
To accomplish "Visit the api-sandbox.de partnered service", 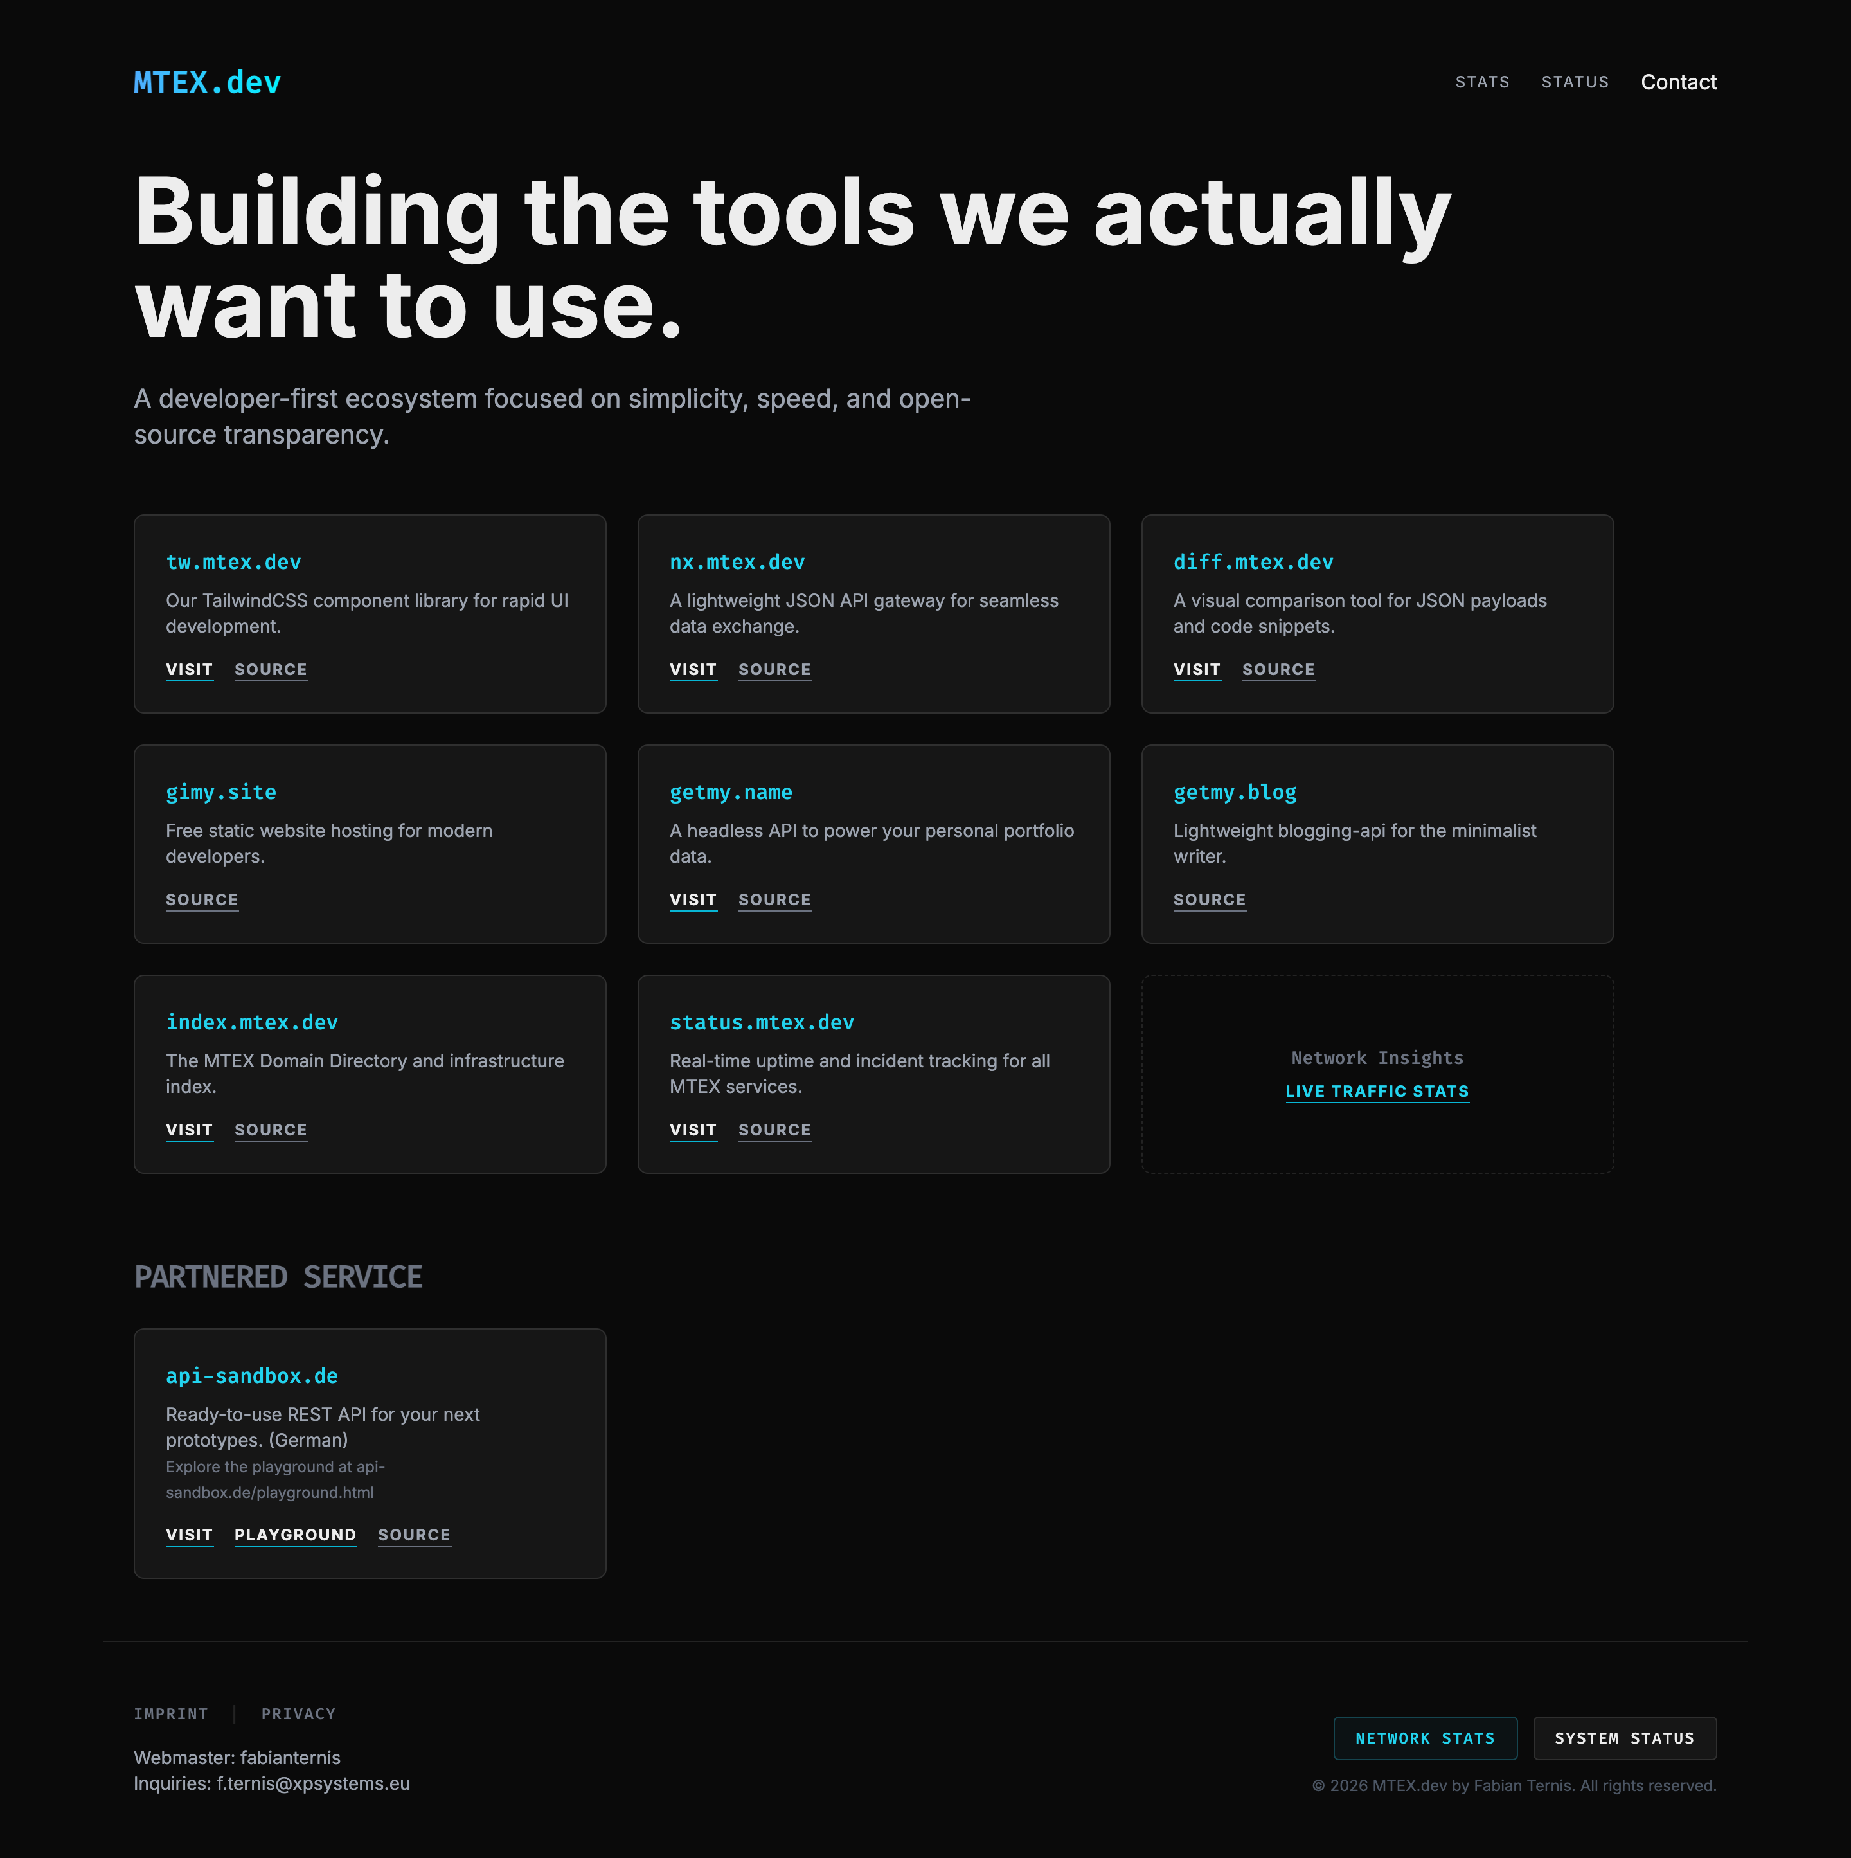I will (188, 1535).
